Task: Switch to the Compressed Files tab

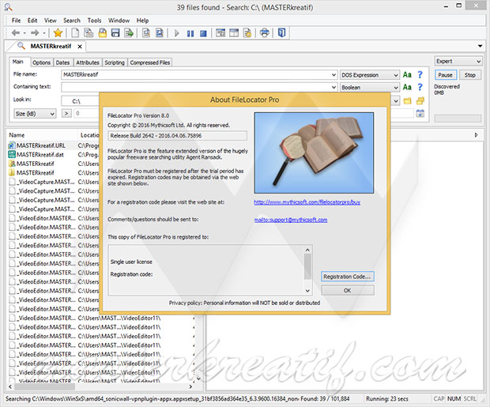Action: coord(150,62)
